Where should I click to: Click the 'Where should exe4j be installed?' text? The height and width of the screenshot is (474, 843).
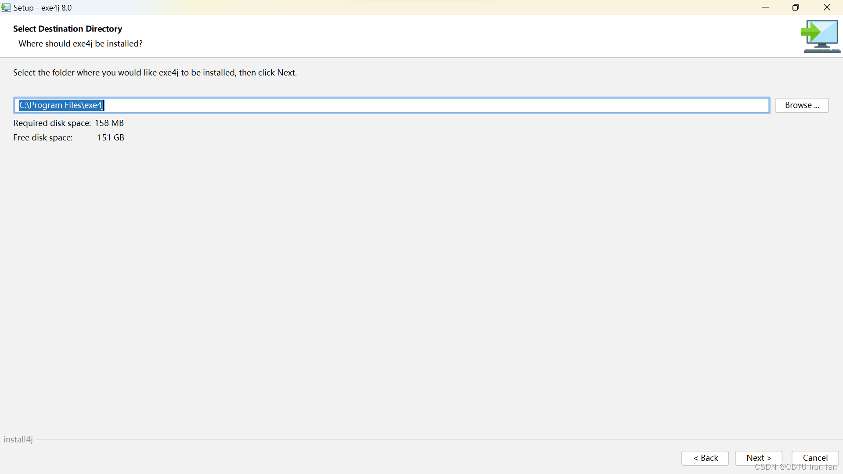[80, 43]
